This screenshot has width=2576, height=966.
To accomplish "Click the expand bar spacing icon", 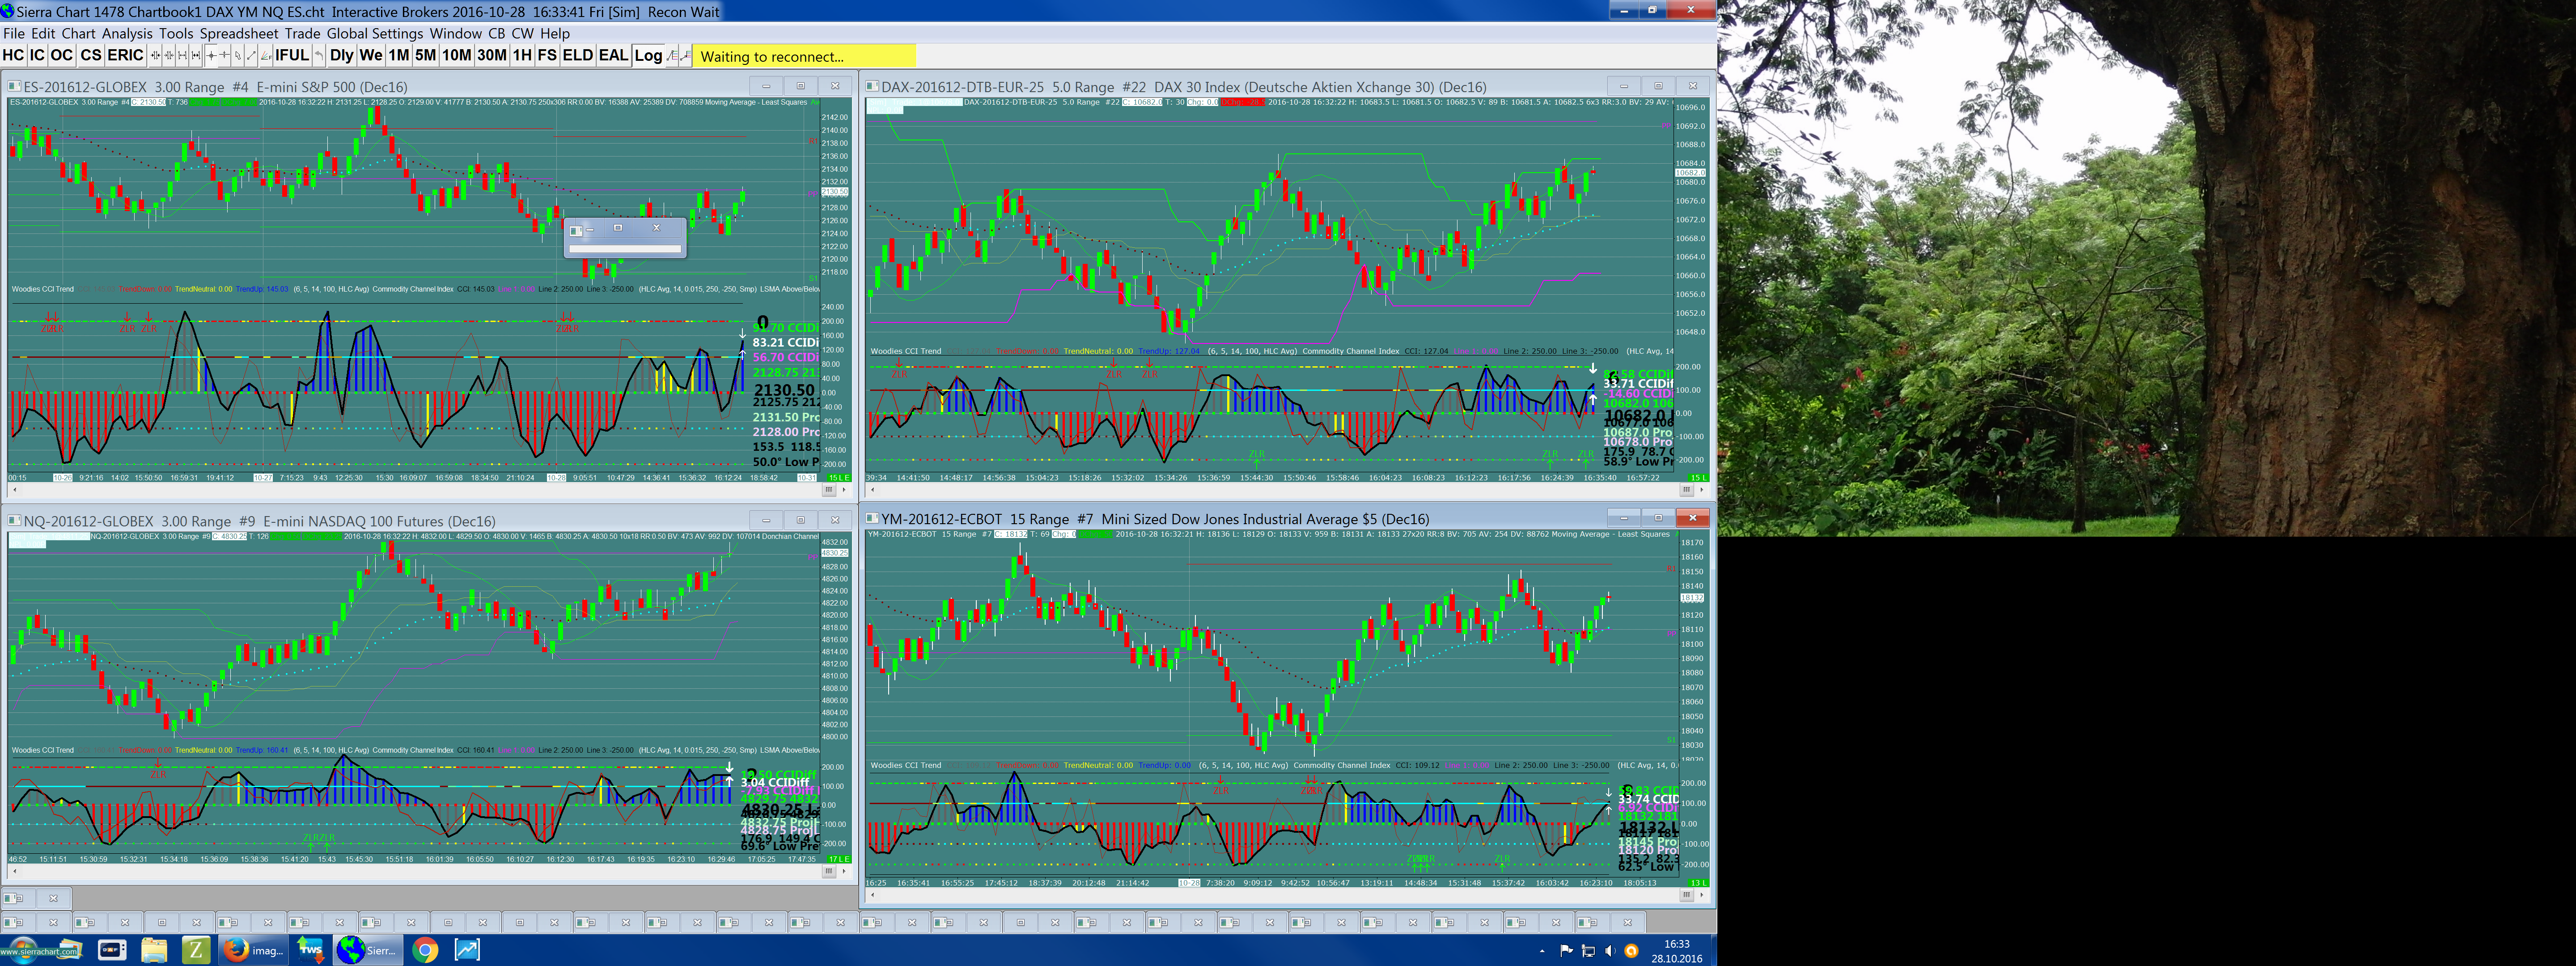I will coord(183,55).
